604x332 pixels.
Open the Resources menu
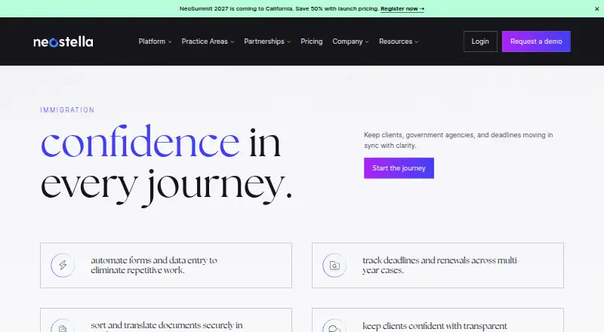coord(399,41)
